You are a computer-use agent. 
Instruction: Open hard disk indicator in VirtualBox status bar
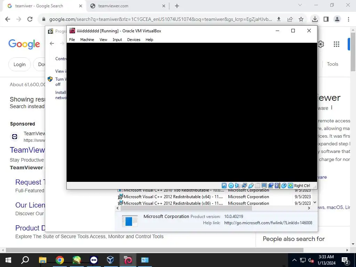pyautogui.click(x=224, y=186)
